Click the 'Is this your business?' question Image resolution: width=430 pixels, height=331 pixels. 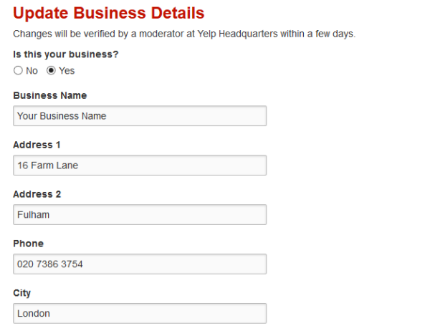tap(66, 54)
